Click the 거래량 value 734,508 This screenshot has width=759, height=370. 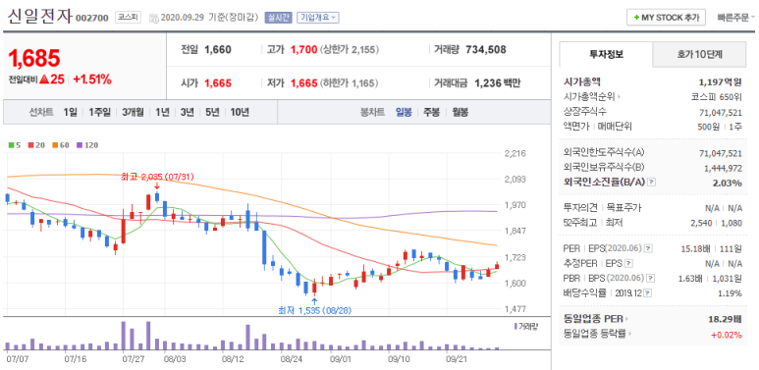485,49
